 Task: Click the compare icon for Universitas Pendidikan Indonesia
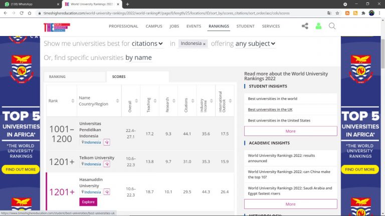[x=107, y=142]
